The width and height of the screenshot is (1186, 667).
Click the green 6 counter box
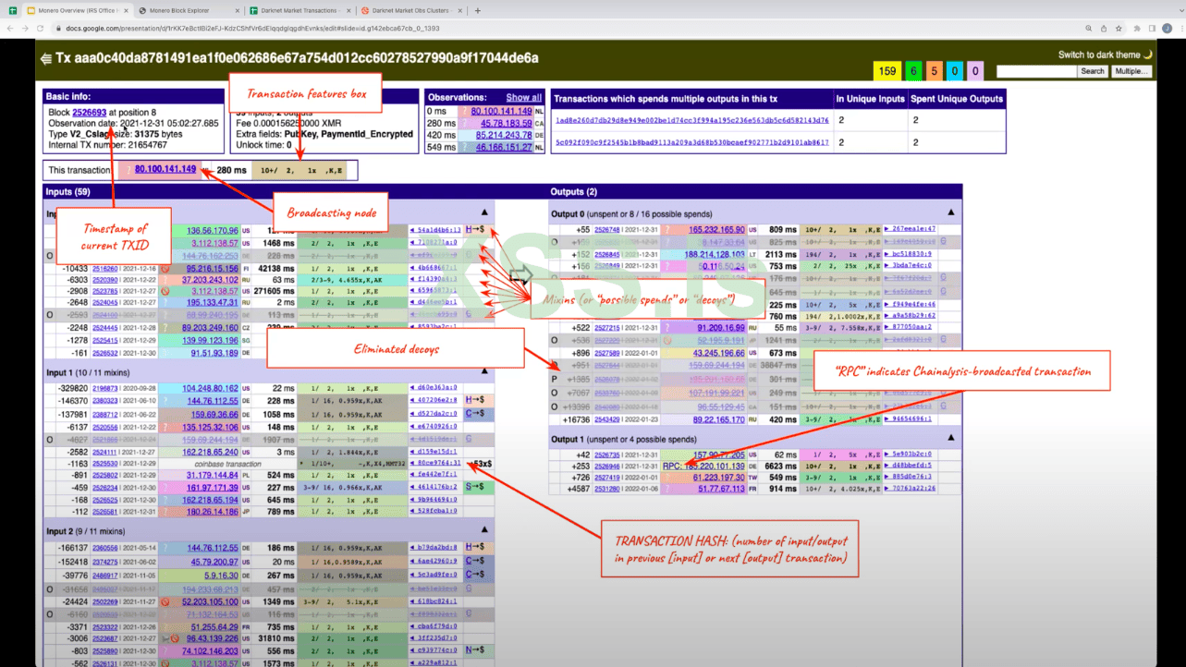pyautogui.click(x=911, y=71)
